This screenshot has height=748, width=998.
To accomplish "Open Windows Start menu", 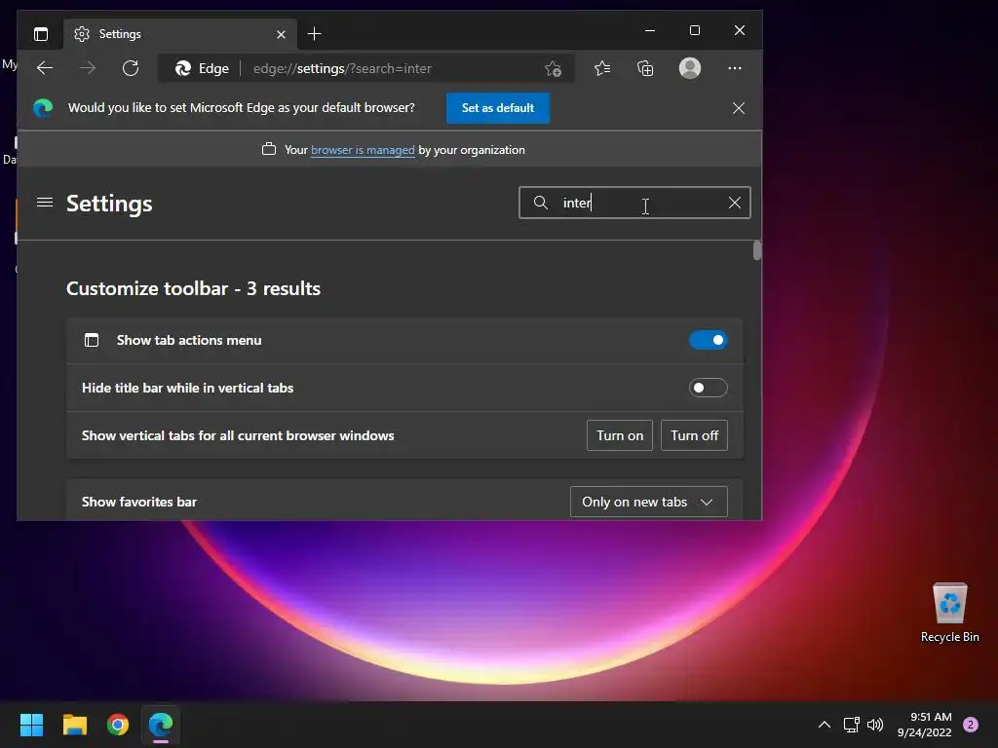I will [x=31, y=725].
